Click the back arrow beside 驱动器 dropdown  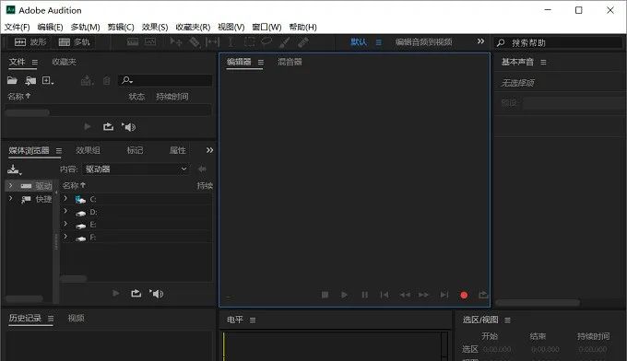[x=202, y=169]
